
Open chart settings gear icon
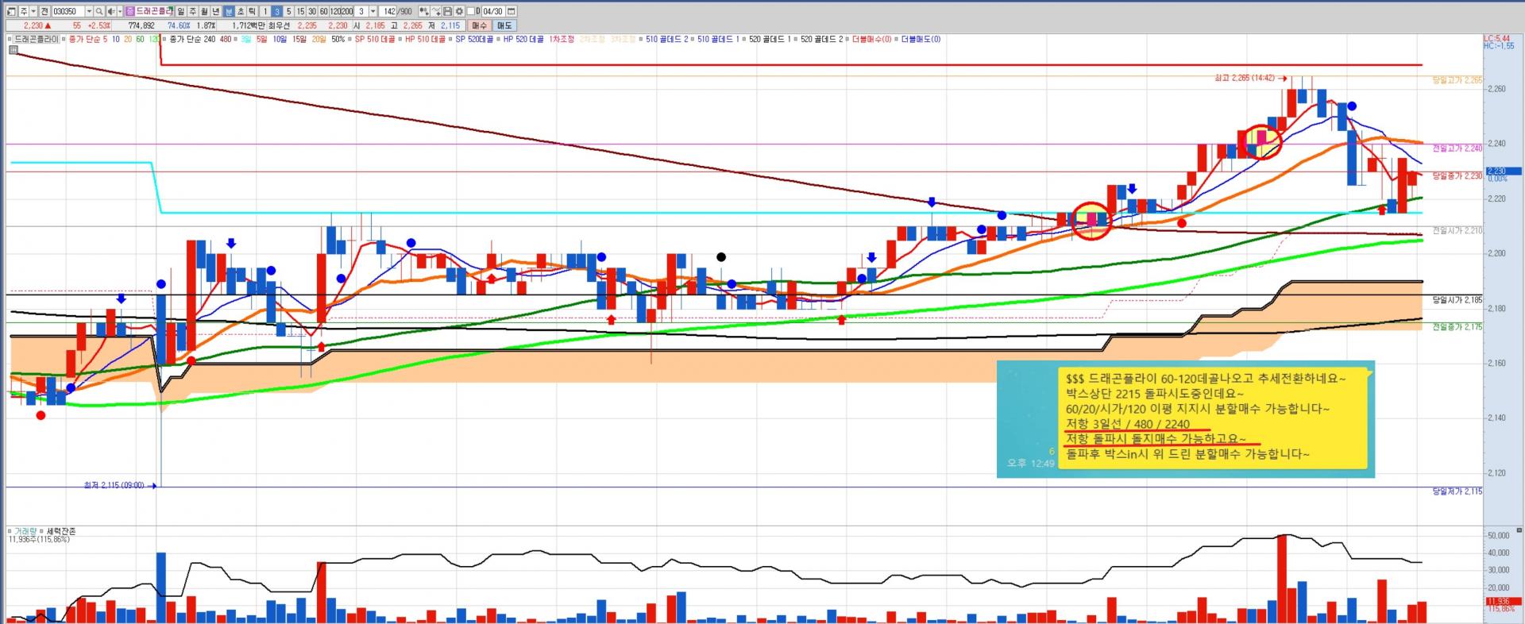[x=459, y=12]
